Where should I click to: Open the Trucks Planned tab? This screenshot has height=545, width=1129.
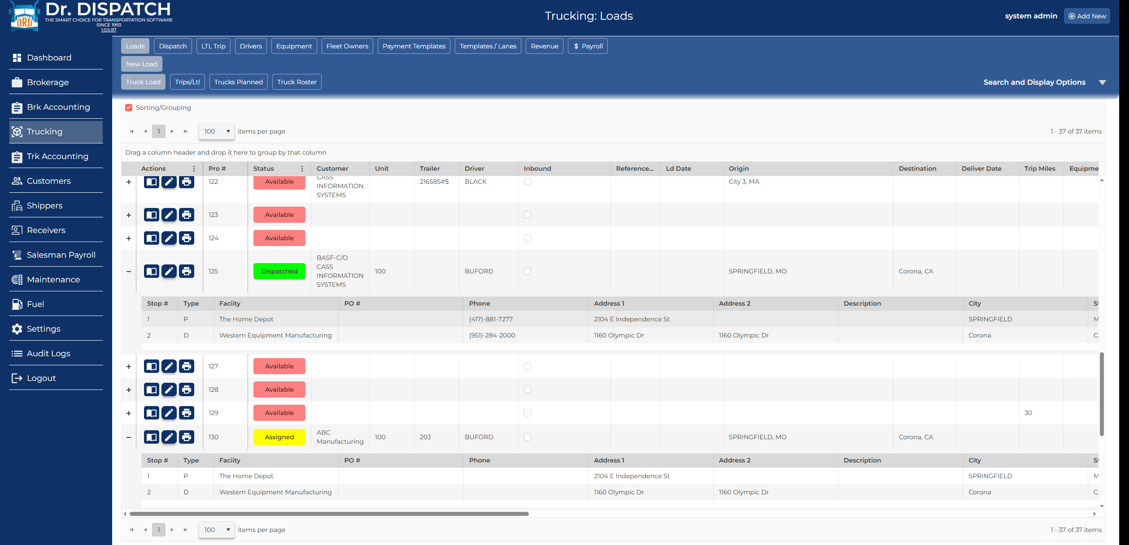(x=238, y=82)
